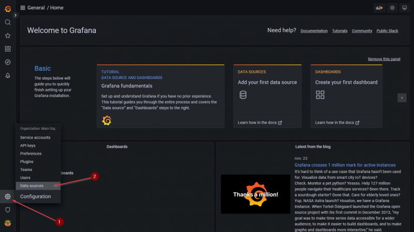414x232 pixels.
Task: Open Add your first data source card
Action: tap(267, 96)
